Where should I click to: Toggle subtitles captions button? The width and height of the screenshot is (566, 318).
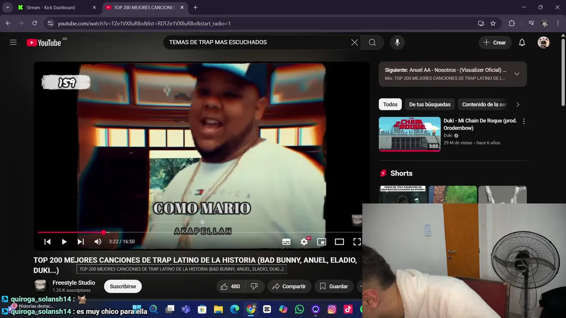click(287, 242)
